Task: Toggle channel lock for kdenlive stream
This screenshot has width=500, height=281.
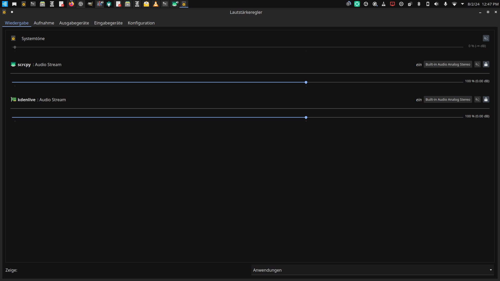Action: tap(486, 99)
